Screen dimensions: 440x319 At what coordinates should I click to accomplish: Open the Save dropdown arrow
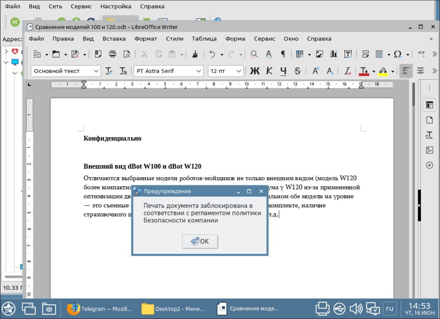click(84, 55)
